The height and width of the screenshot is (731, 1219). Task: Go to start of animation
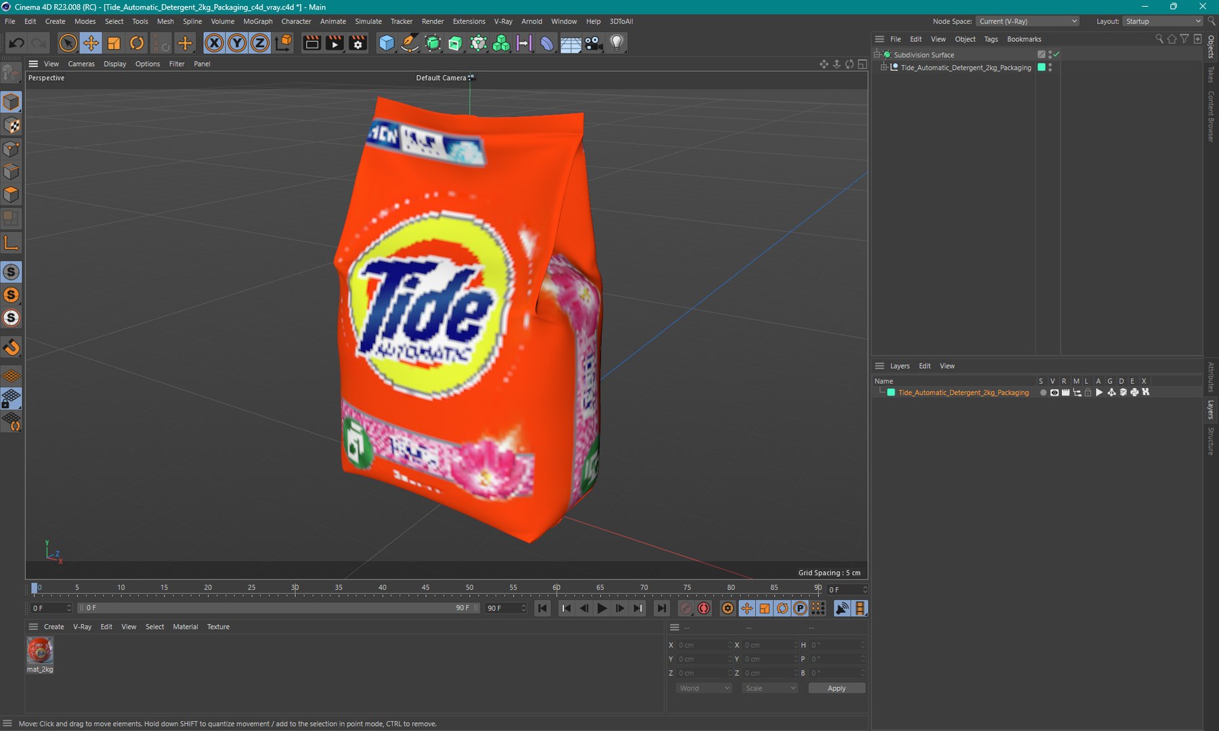click(x=542, y=608)
